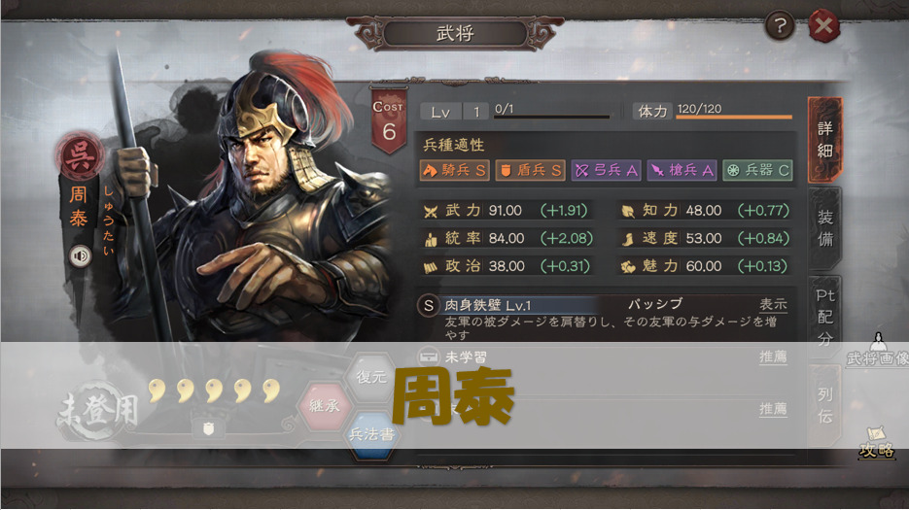Switch to the 装備 tab

825,228
